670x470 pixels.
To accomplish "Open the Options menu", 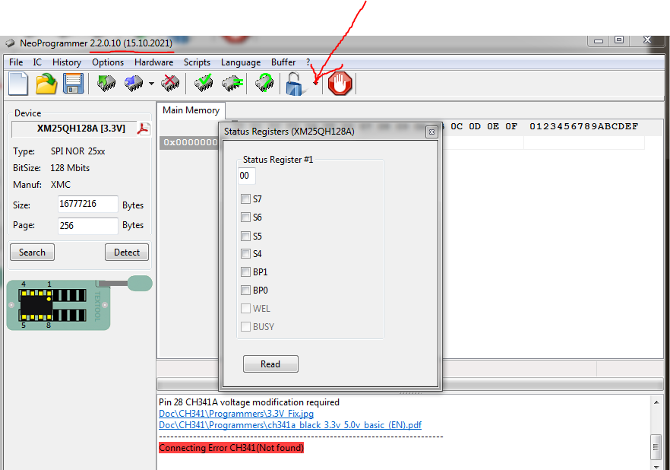I will click(108, 62).
